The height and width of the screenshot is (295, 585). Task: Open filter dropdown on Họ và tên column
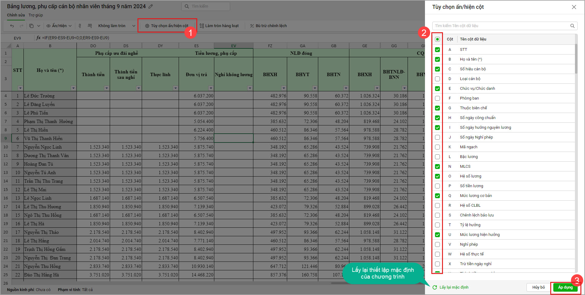pyautogui.click(x=73, y=88)
